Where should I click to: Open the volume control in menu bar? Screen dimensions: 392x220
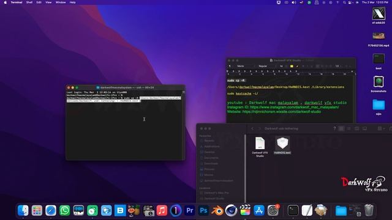click(x=294, y=2)
